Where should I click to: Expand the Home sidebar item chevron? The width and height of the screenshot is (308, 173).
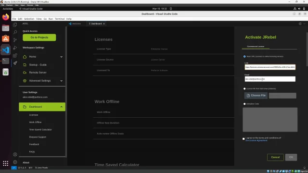62,57
